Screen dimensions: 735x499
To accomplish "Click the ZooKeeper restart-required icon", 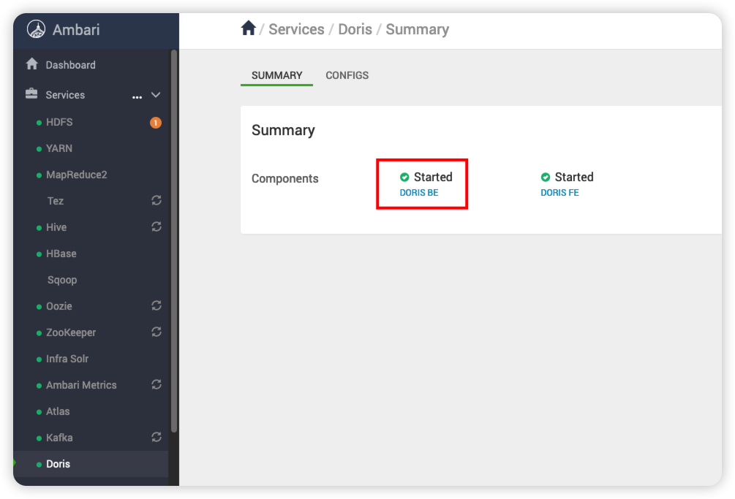I will [157, 332].
